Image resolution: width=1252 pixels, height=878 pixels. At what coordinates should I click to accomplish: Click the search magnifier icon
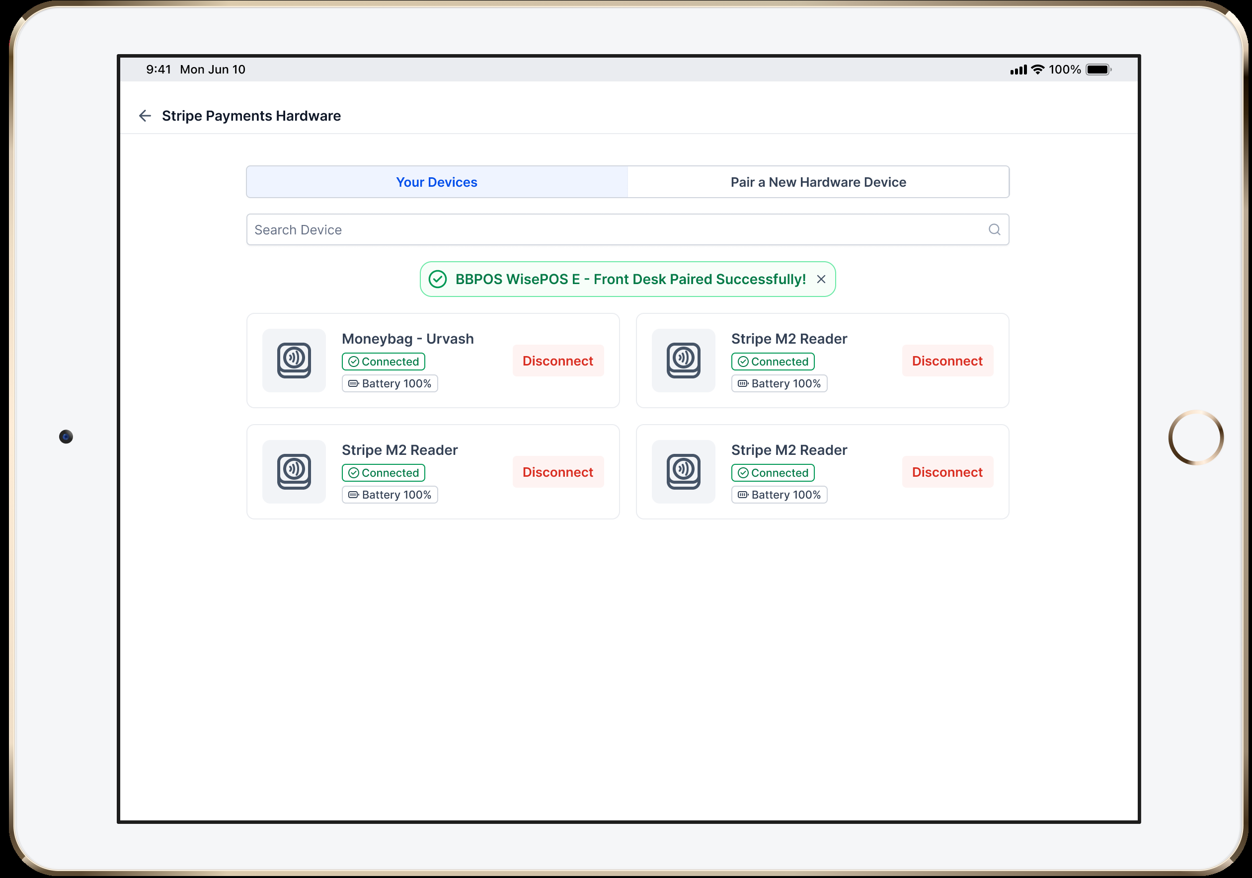tap(994, 229)
